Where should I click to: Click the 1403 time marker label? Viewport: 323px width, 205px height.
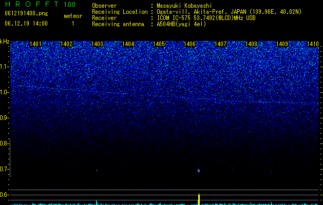(97, 44)
